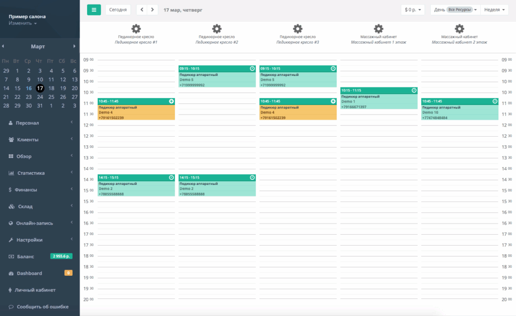Image resolution: width=516 pixels, height=316 pixels.
Task: Select March 16 in mini calendar
Action: click(29, 88)
